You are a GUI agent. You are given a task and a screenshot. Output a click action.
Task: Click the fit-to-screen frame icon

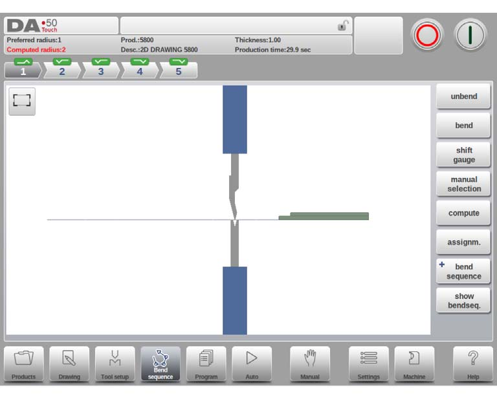coord(22,101)
